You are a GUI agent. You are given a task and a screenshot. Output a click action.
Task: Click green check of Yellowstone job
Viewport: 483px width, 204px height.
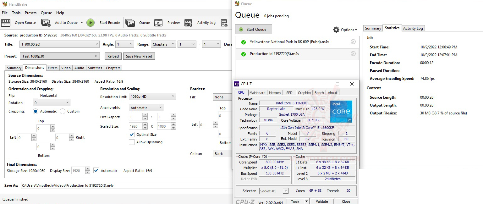pos(243,42)
